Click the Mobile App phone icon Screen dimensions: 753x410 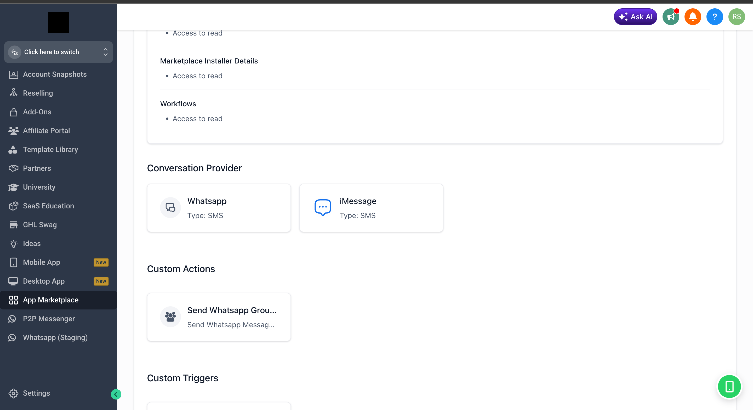(x=13, y=262)
